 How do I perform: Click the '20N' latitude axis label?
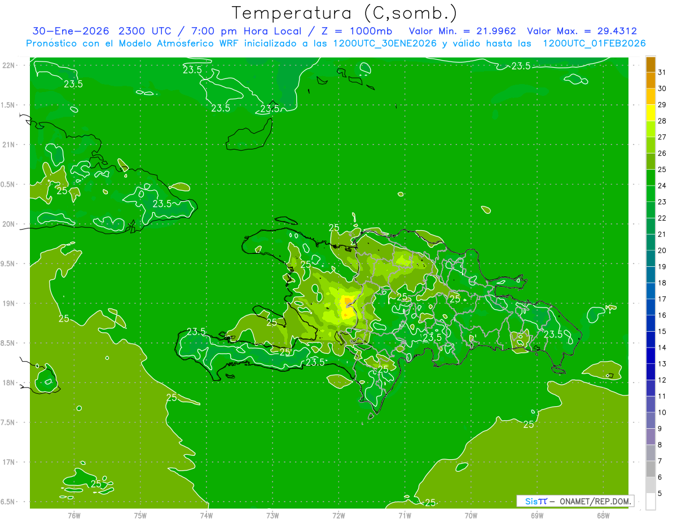pos(9,224)
